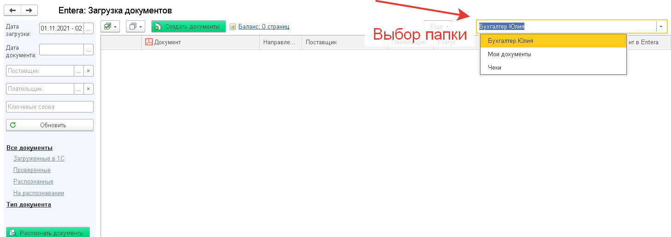The image size is (671, 237).
Task: Click the Распознать документы button
Action: [x=48, y=233]
